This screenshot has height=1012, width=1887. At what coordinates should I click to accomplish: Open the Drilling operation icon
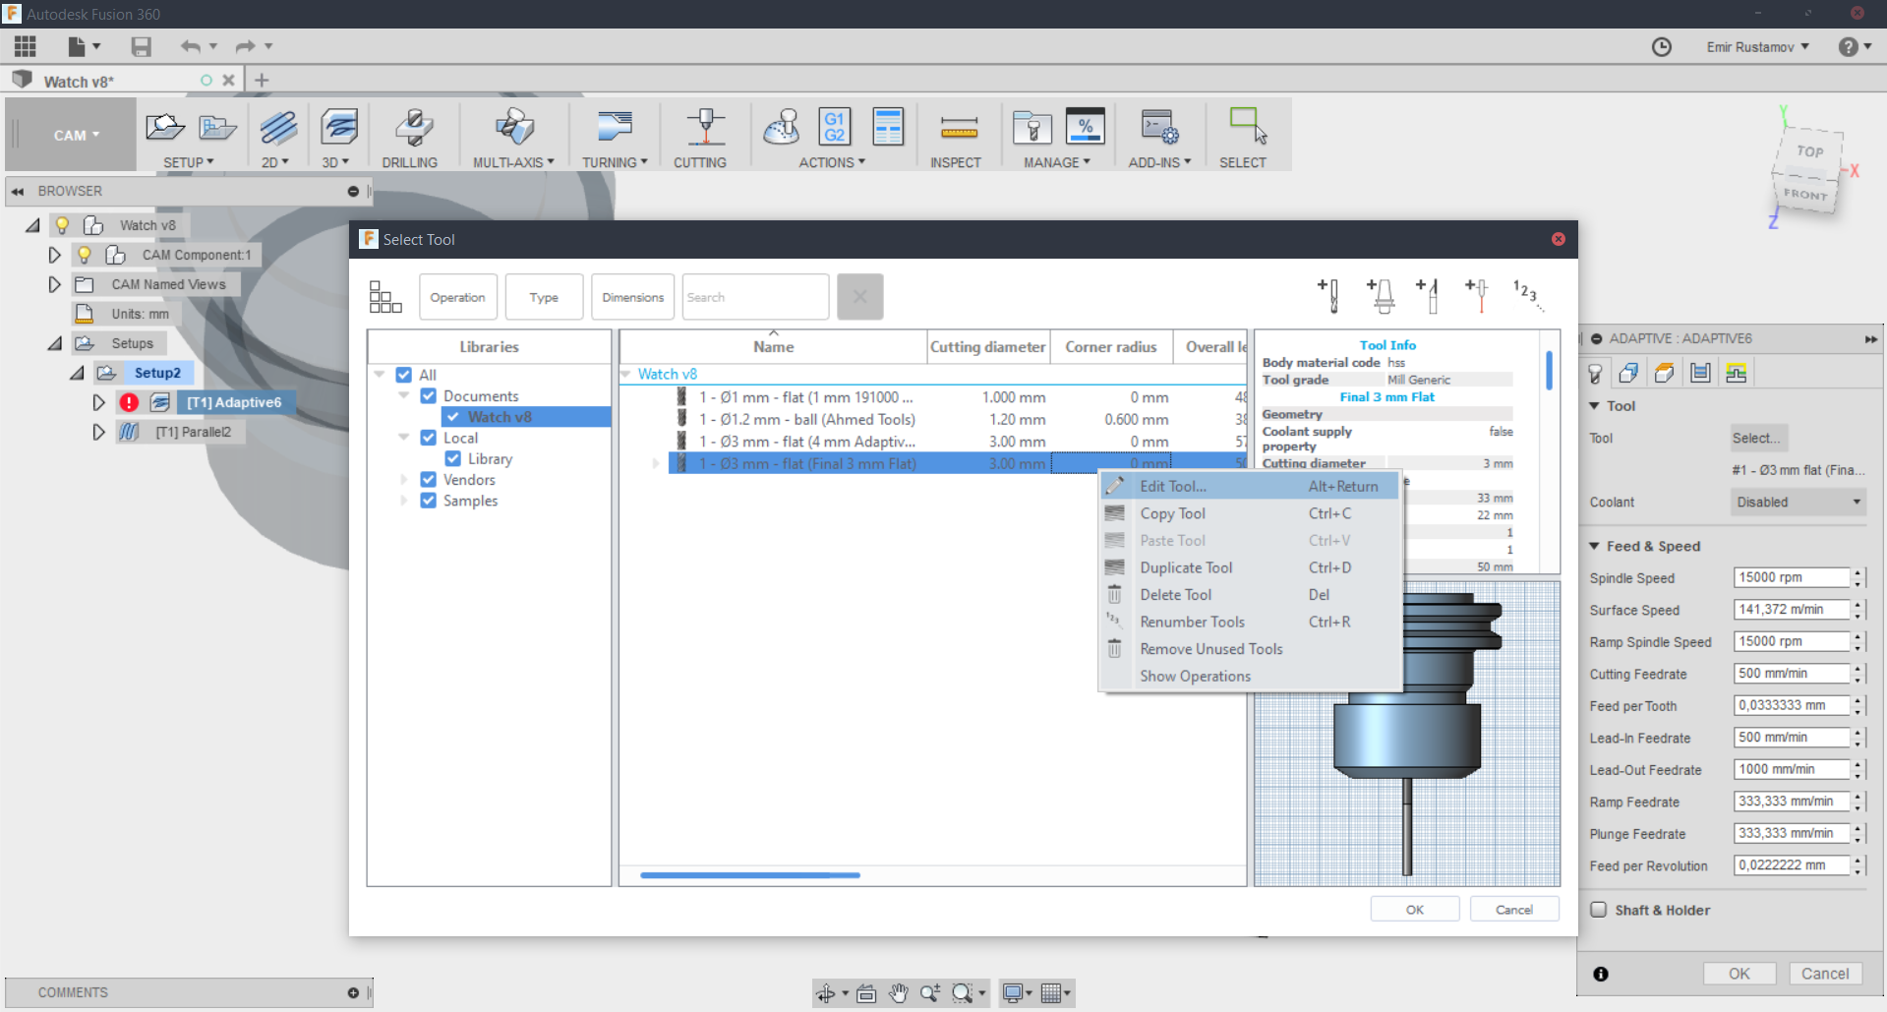pyautogui.click(x=413, y=127)
